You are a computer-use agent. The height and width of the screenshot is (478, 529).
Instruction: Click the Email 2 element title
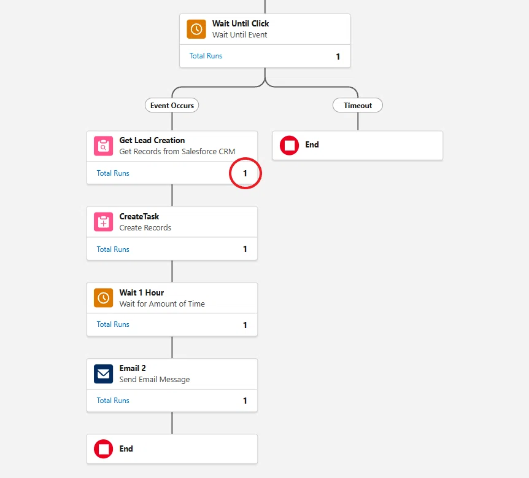(133, 368)
